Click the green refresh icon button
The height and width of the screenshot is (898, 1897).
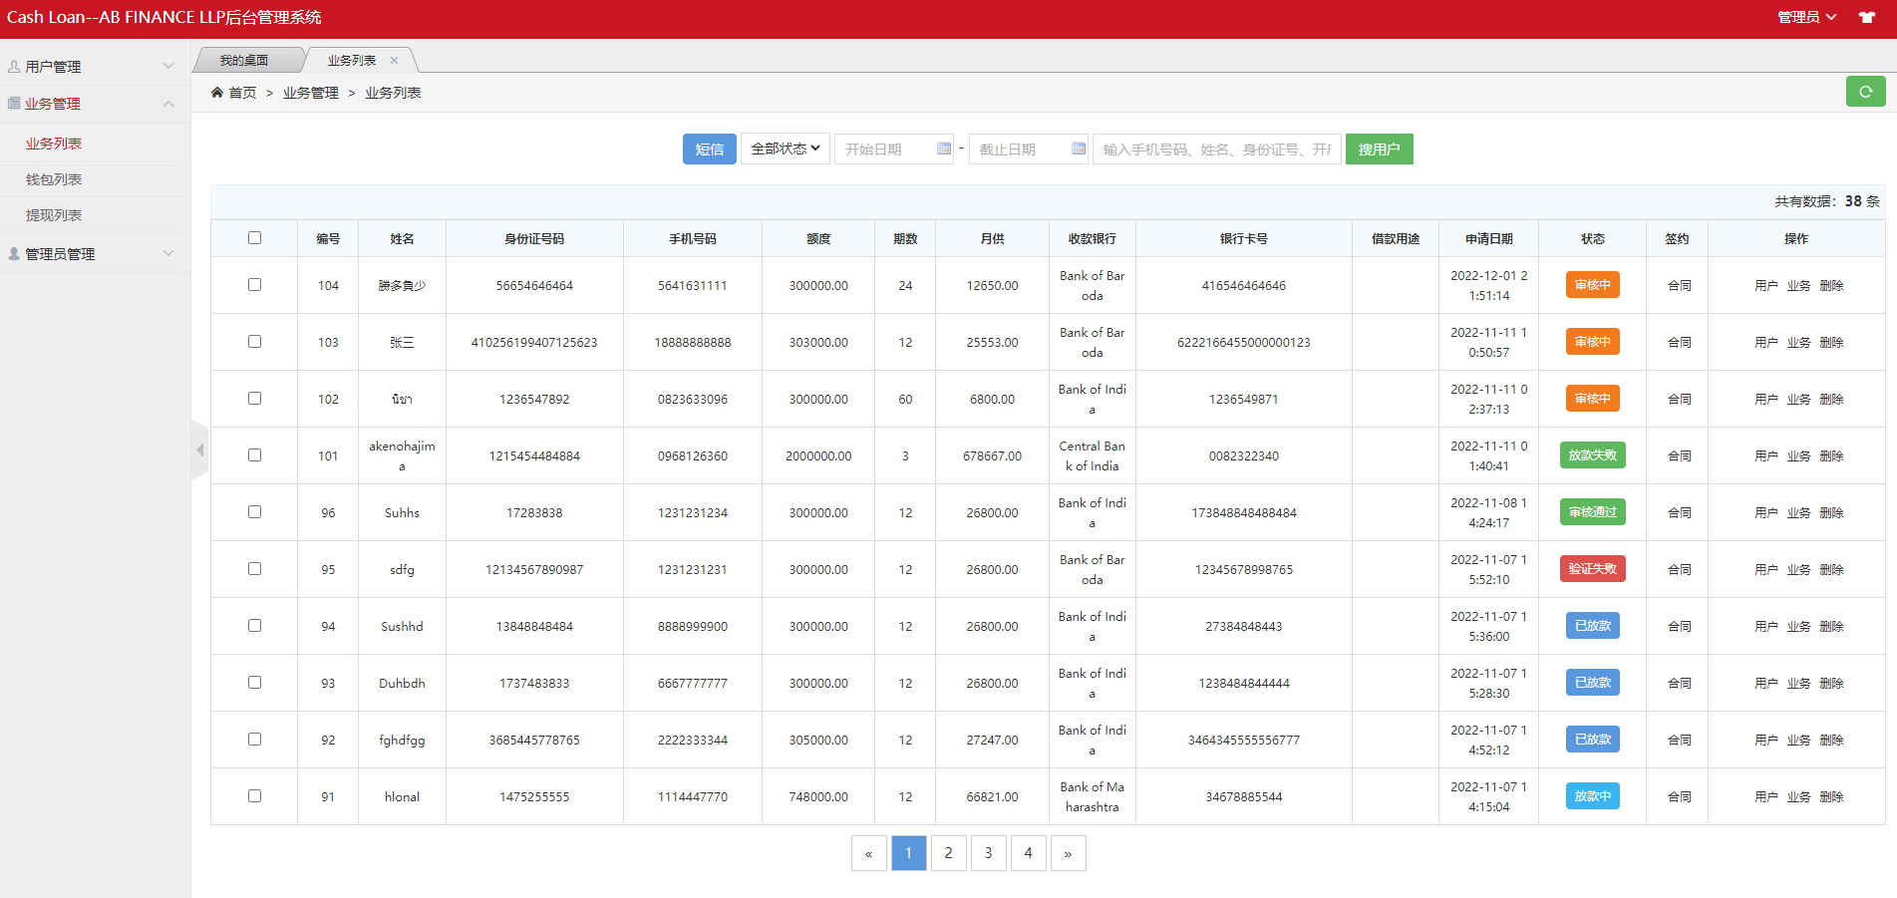[x=1865, y=92]
